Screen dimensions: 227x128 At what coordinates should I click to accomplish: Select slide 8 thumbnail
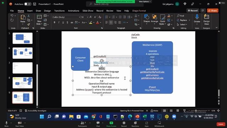click(x=22, y=83)
